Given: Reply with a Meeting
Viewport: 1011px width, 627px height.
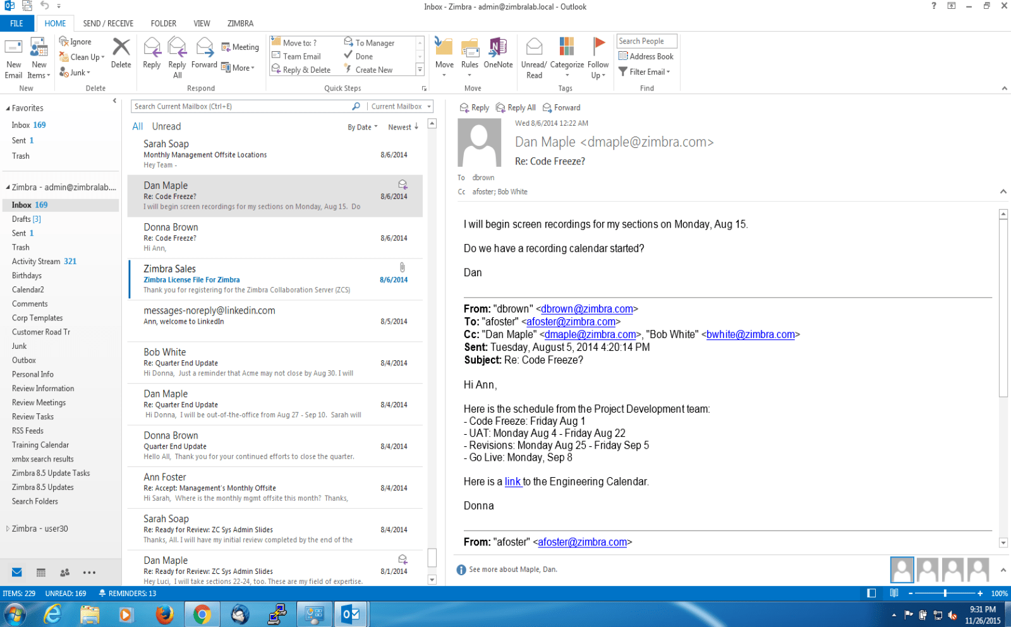Looking at the screenshot, I should tap(240, 47).
